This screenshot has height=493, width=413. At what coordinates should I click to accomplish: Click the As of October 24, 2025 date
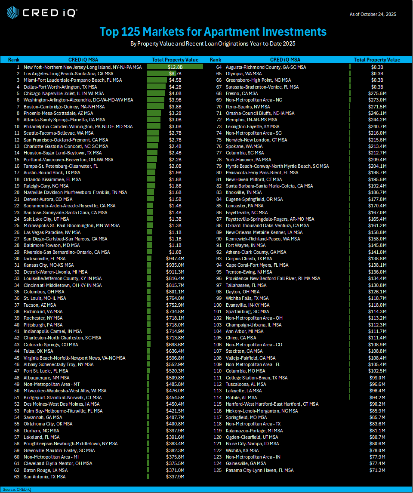pos(373,14)
